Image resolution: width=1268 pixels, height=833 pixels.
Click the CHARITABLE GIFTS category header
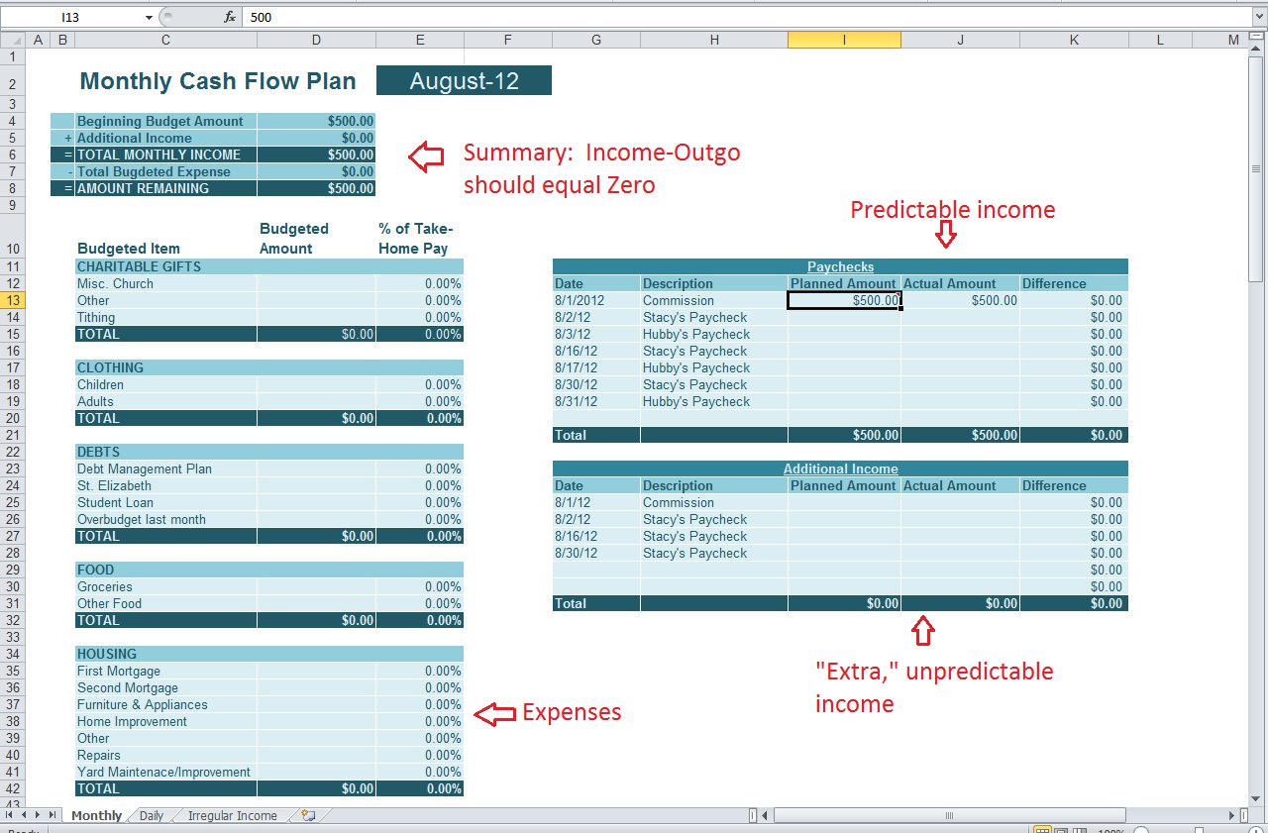(269, 266)
